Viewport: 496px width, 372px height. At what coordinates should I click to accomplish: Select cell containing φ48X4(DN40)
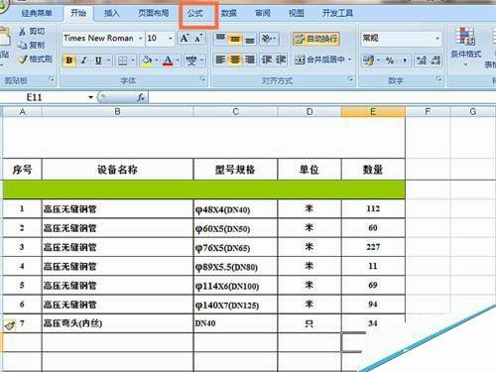click(235, 209)
